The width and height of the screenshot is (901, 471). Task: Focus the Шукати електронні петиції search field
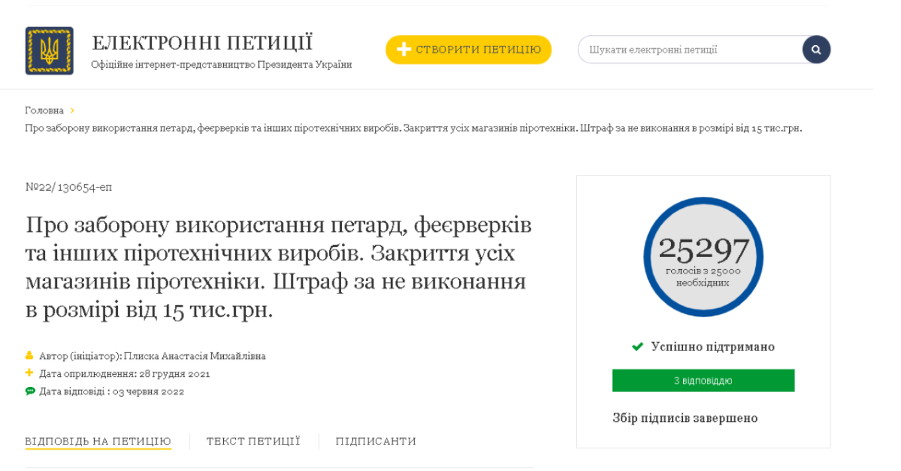click(689, 50)
